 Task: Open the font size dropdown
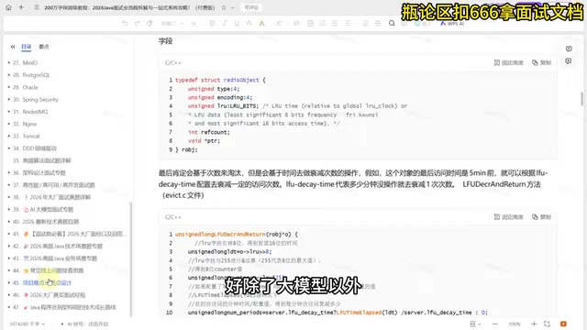195,24
